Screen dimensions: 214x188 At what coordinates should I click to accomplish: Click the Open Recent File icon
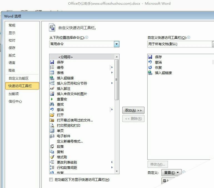point(52,120)
